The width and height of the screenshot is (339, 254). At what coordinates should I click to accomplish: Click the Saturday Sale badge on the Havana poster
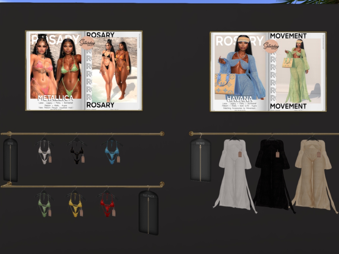[271, 46]
